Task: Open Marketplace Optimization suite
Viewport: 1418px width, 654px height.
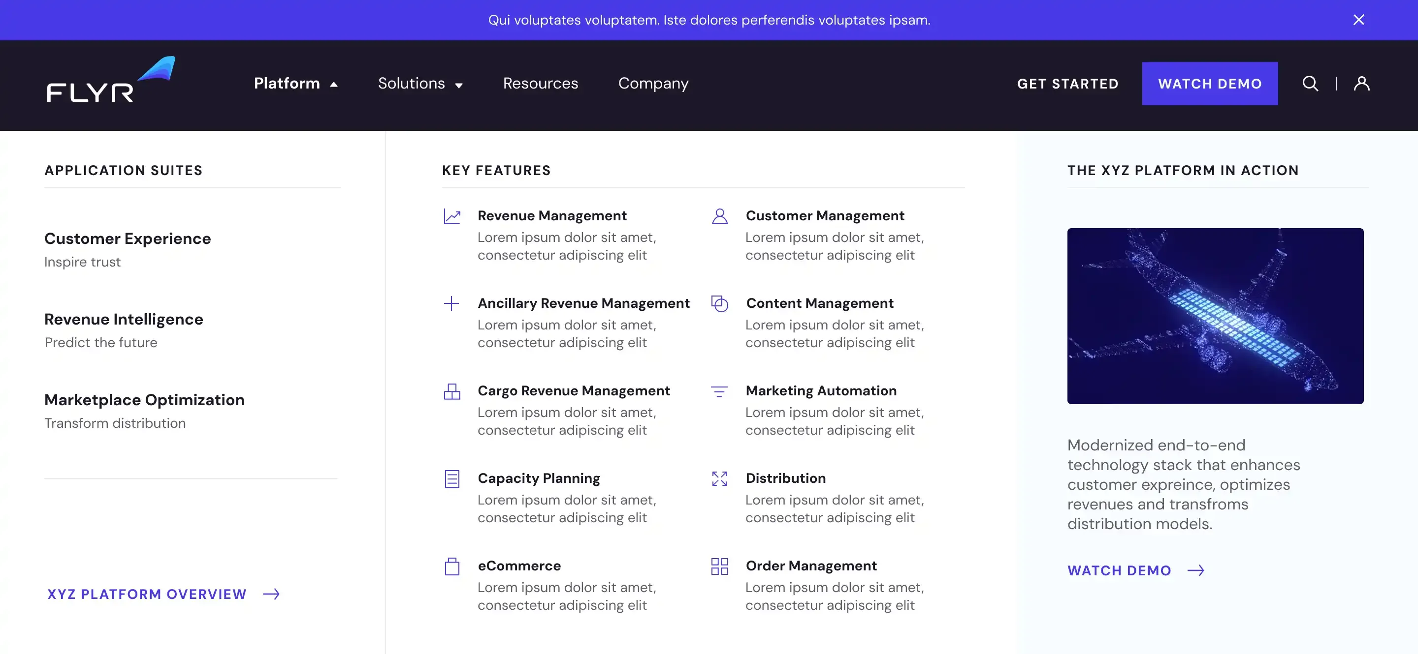Action: pos(144,400)
